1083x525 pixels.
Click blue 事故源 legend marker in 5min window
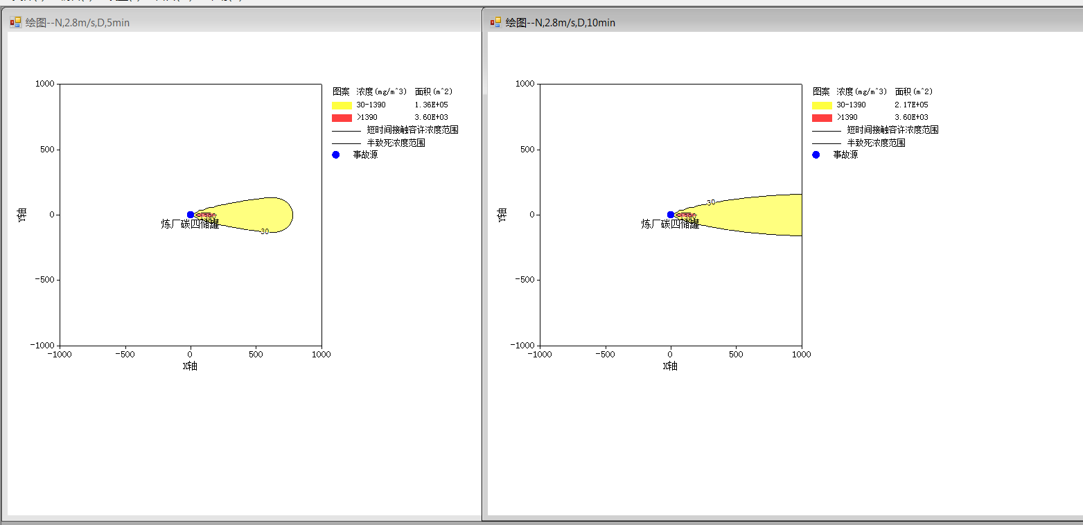pos(336,154)
